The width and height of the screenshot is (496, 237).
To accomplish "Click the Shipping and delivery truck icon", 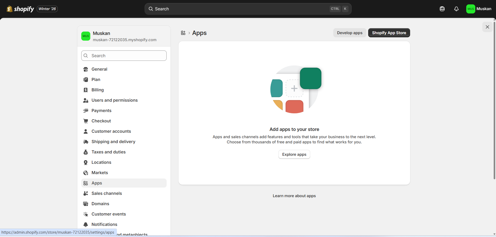I will tap(86, 142).
